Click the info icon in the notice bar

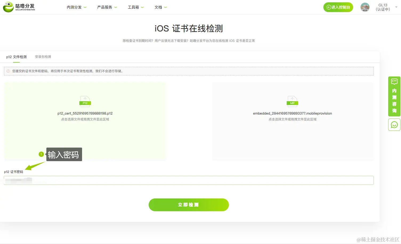[8, 71]
